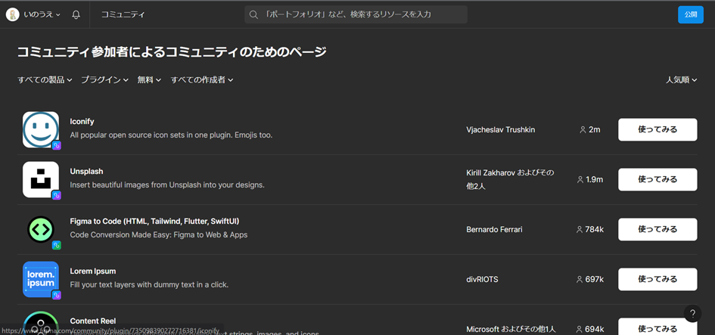Click the help question mark icon

(692, 314)
